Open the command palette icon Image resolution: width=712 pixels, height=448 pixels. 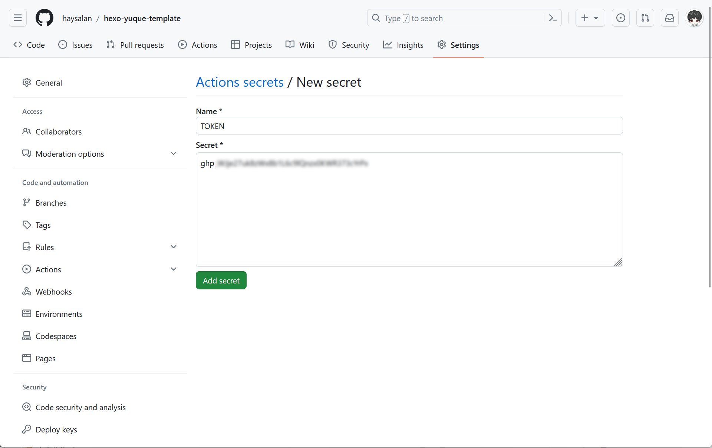point(553,18)
